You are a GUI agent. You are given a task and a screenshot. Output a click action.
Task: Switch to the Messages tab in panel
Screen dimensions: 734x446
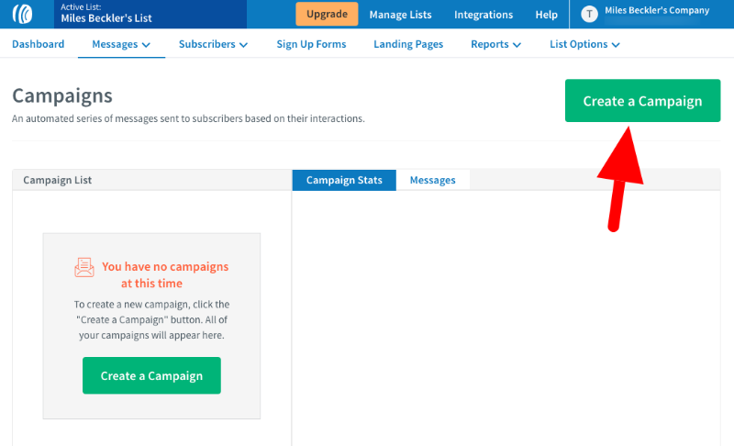click(432, 180)
